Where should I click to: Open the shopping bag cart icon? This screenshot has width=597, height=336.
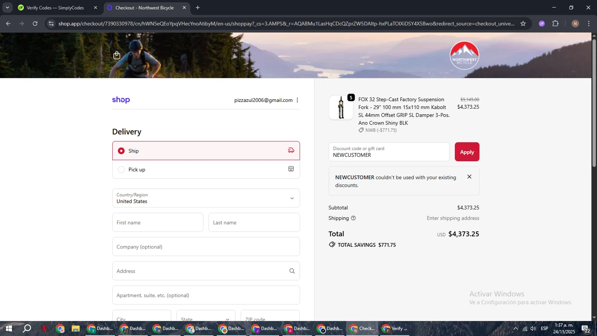tap(117, 55)
